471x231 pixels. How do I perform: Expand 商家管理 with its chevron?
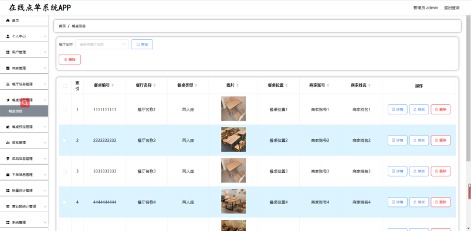pos(45,68)
